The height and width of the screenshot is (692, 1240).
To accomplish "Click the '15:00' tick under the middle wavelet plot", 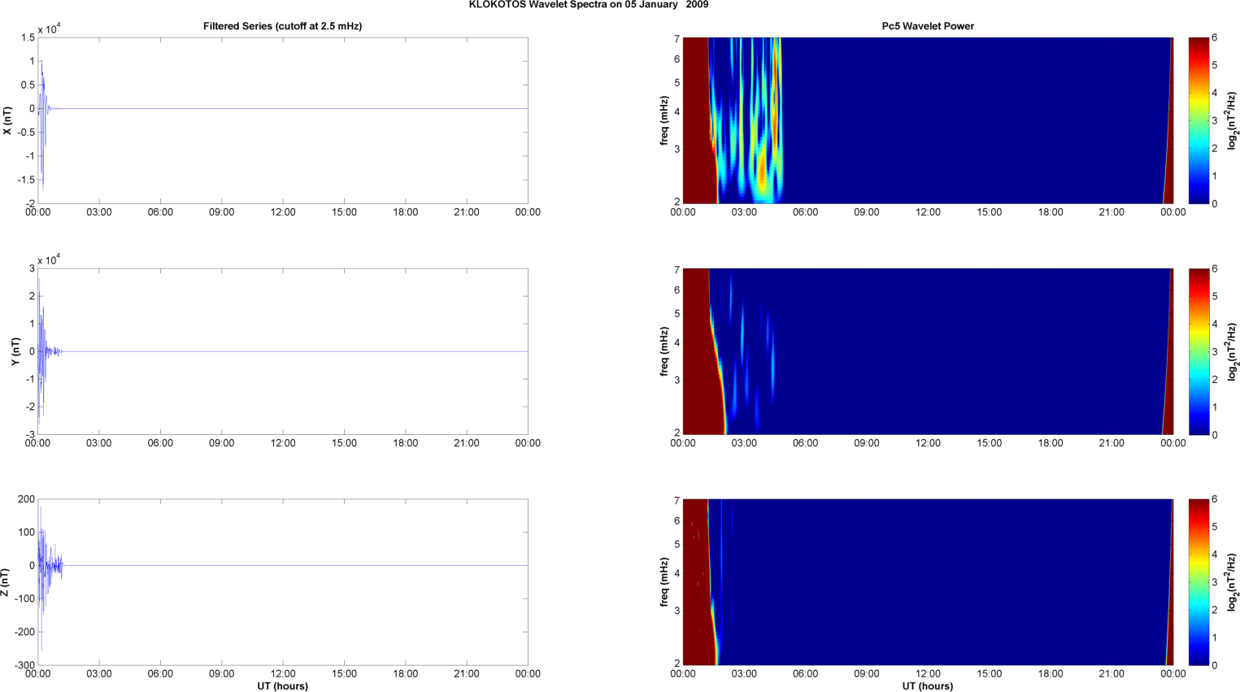I will click(990, 443).
